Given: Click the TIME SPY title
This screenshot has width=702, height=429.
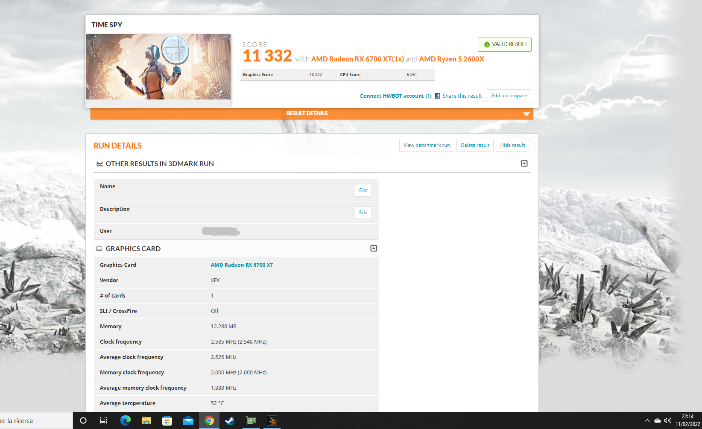Looking at the screenshot, I should (107, 25).
